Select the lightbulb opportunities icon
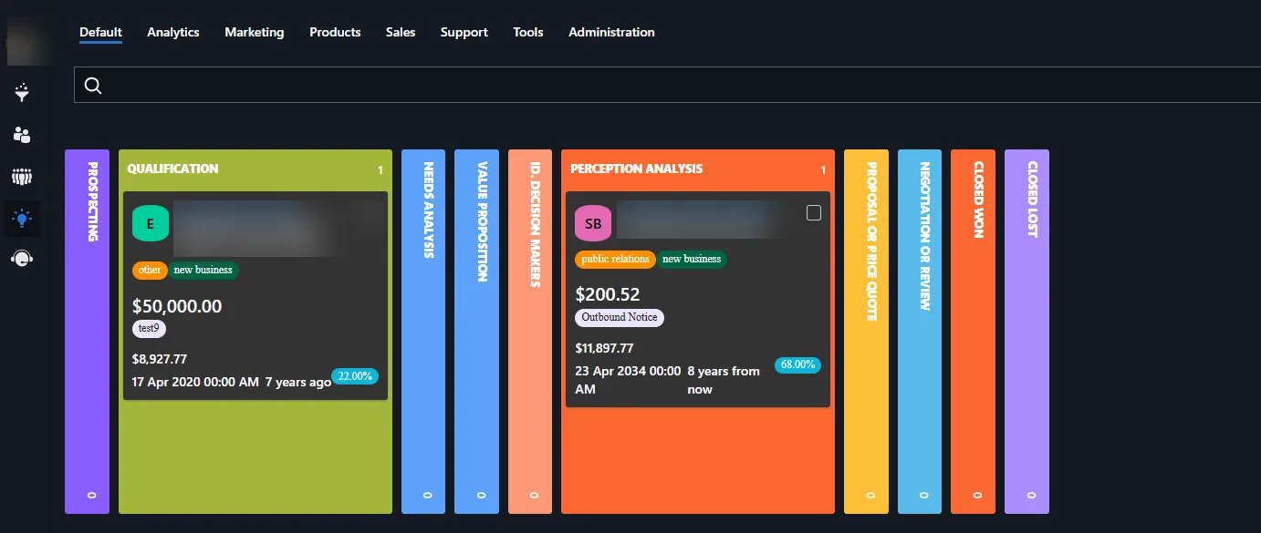 click(x=23, y=218)
